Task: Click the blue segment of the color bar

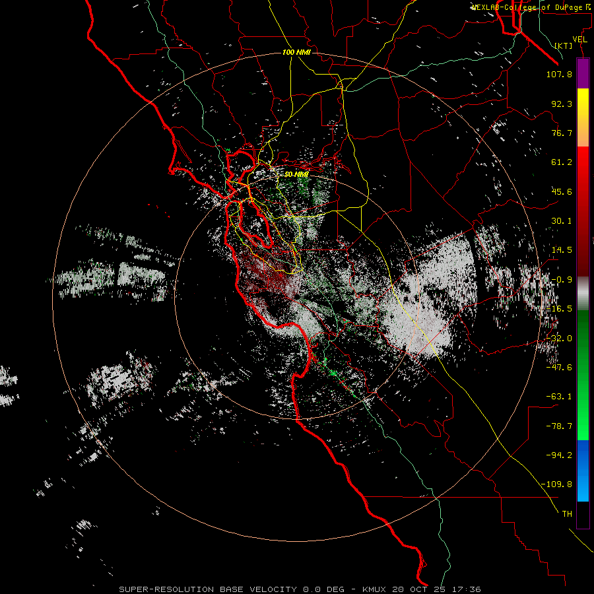Action: [x=583, y=471]
